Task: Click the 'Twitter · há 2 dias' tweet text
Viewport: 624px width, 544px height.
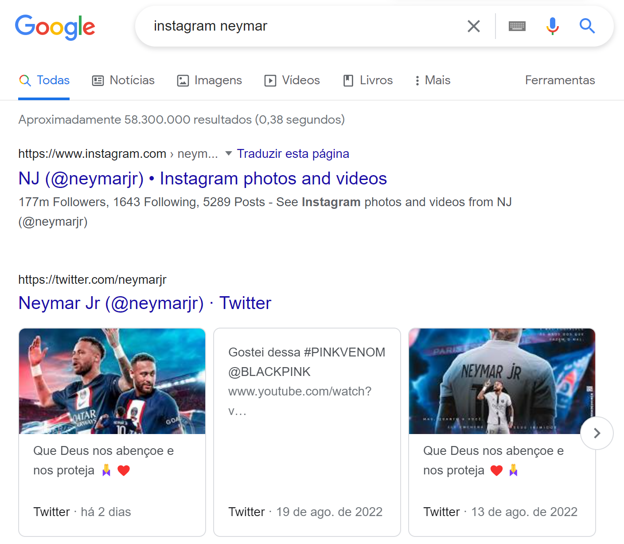Action: (82, 512)
